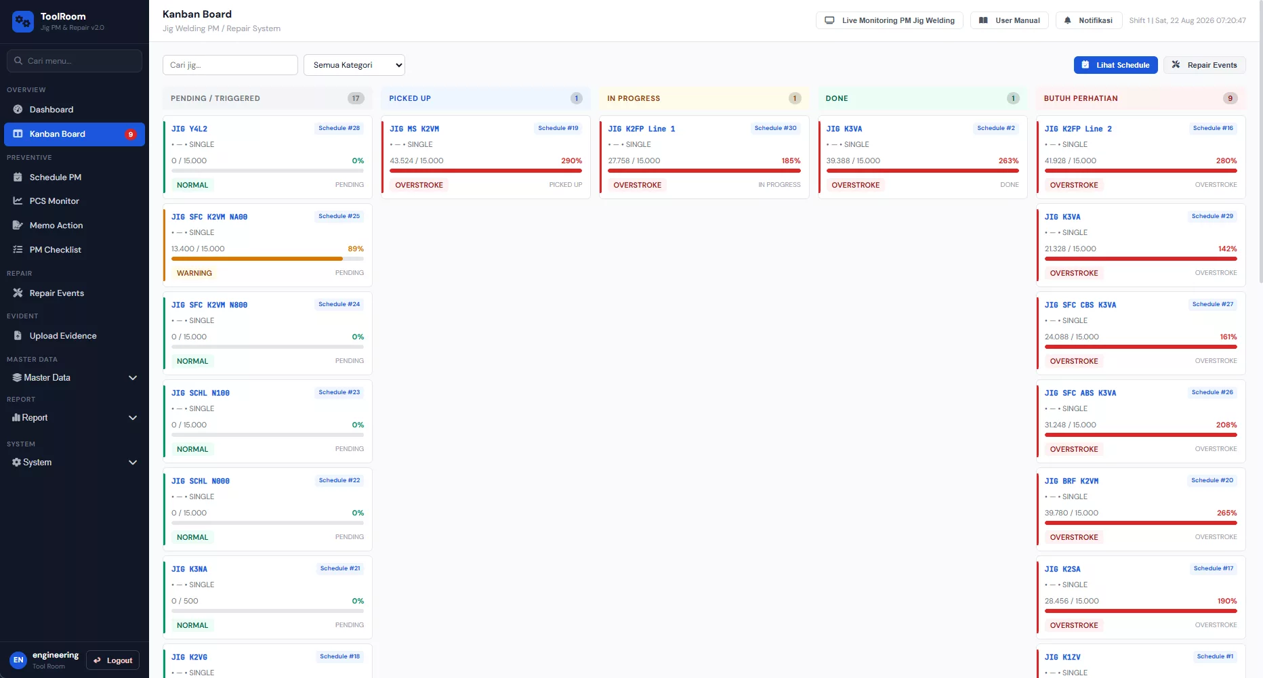Click the JIG Y4L2 card title

point(190,129)
